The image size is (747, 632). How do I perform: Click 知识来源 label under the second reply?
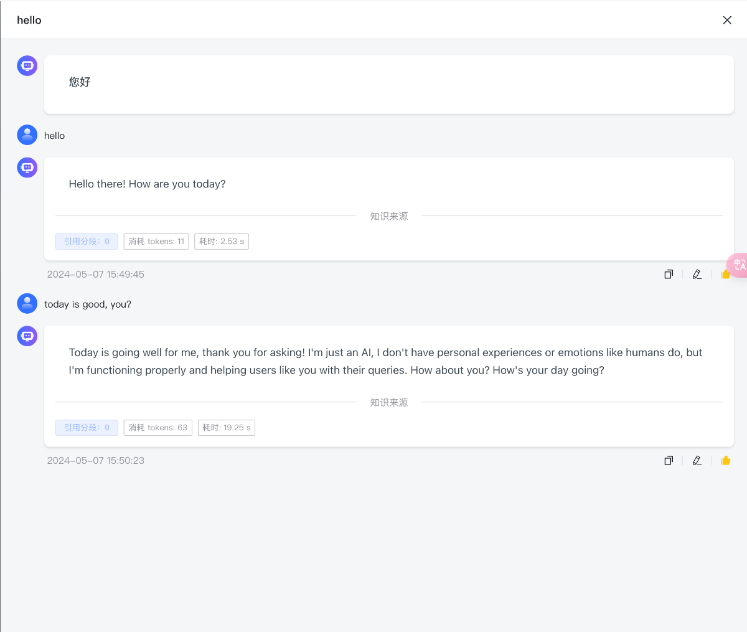pos(389,403)
